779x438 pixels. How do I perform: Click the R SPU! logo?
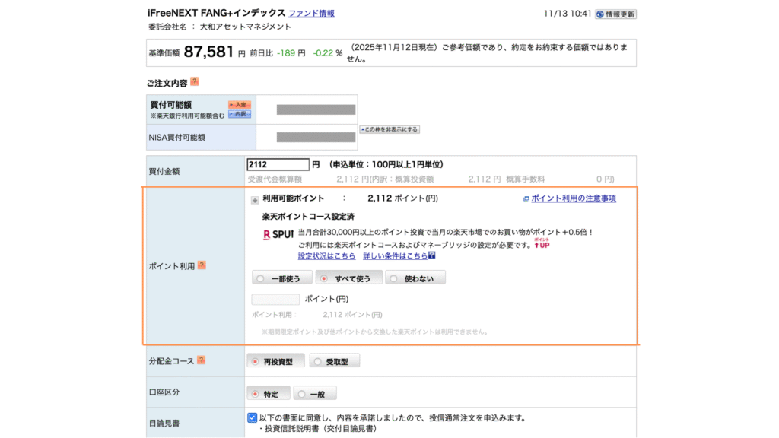(x=278, y=234)
